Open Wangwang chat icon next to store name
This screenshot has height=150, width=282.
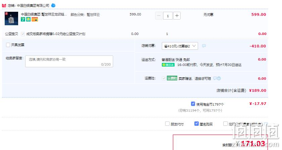(53, 5)
